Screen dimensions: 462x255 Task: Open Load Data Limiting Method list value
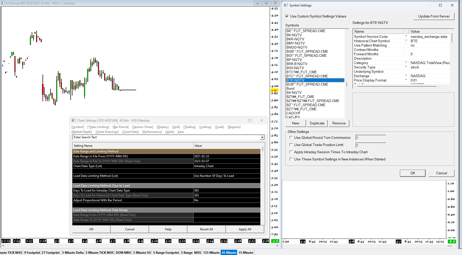227,176
